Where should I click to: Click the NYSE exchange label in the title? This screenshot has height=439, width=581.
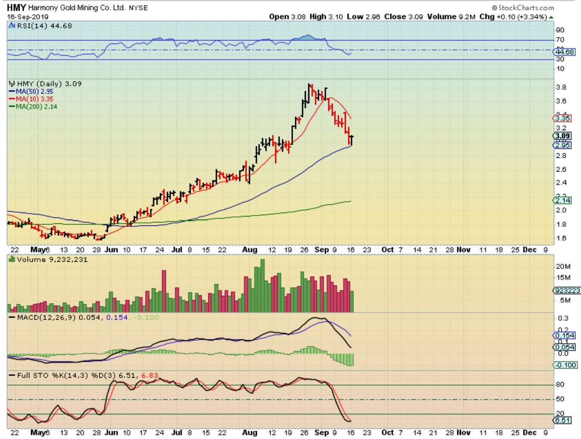[138, 8]
